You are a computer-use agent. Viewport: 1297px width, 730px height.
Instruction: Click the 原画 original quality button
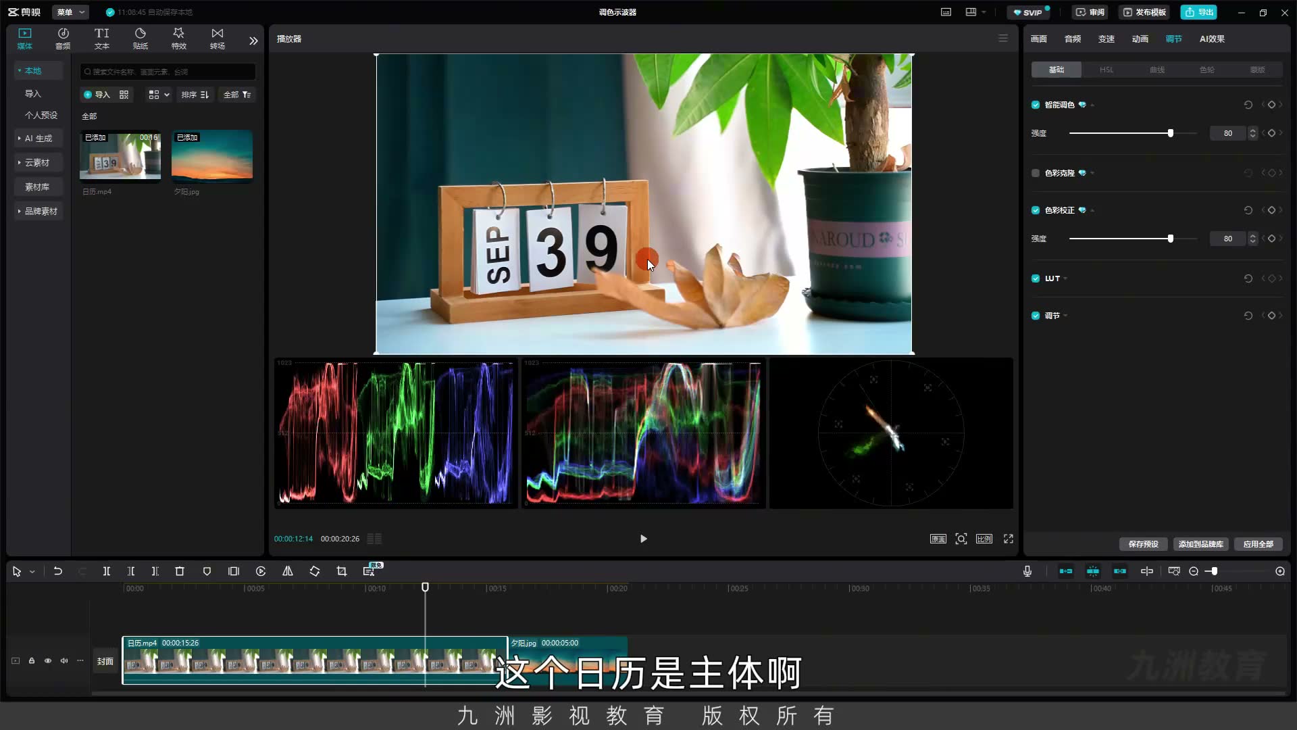click(x=938, y=539)
